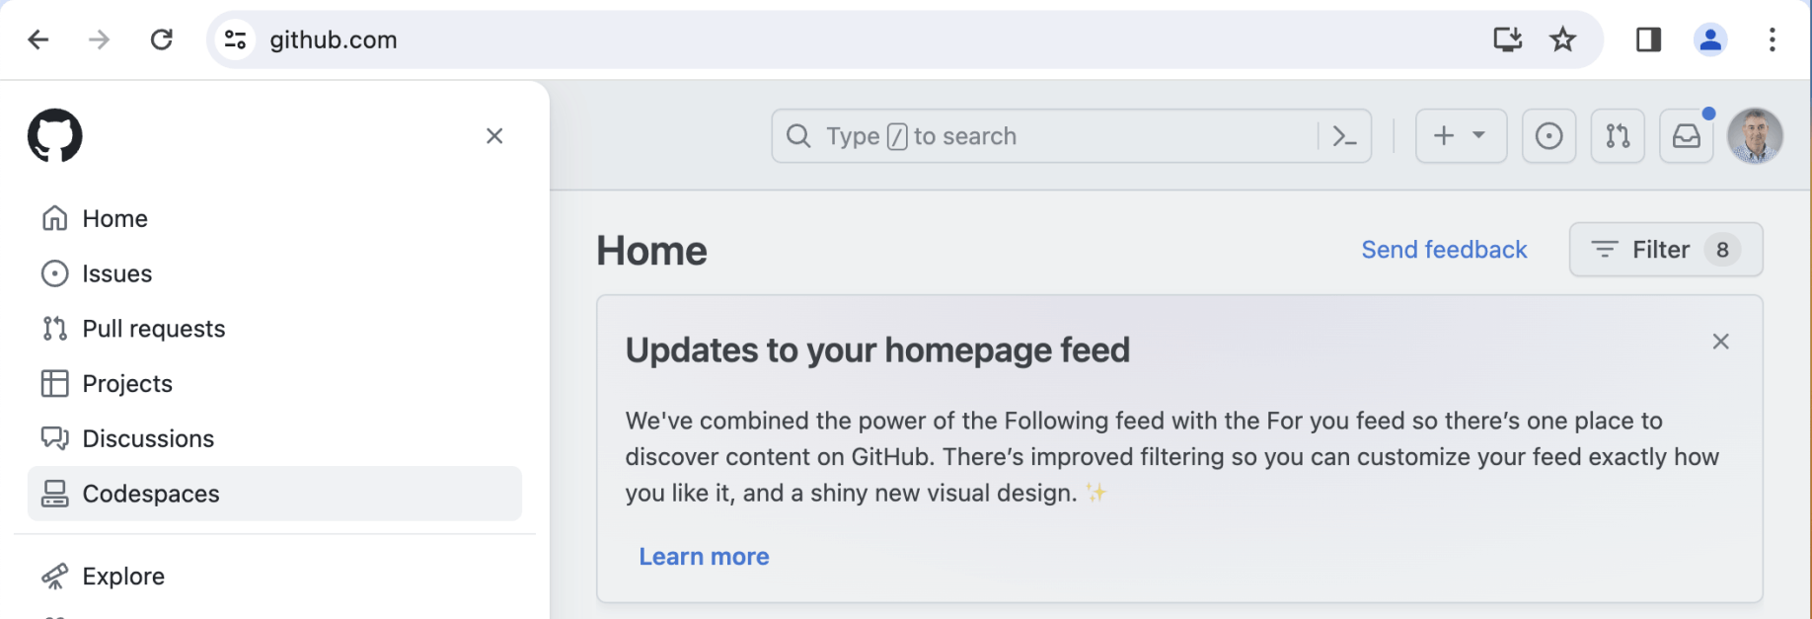Click the GitHub Octocat logo

tap(55, 135)
